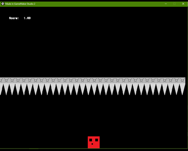188x151 pixels.
Task: Click the "Score:" label text
Action: pos(14,18)
